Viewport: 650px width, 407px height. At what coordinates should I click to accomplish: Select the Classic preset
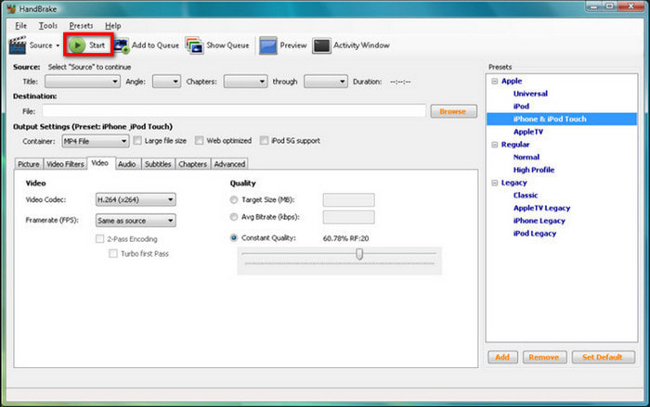point(526,196)
